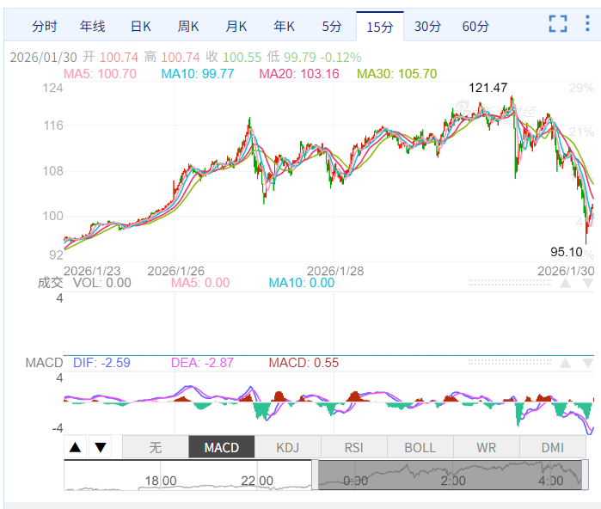Switch indicator to WR

(486, 447)
